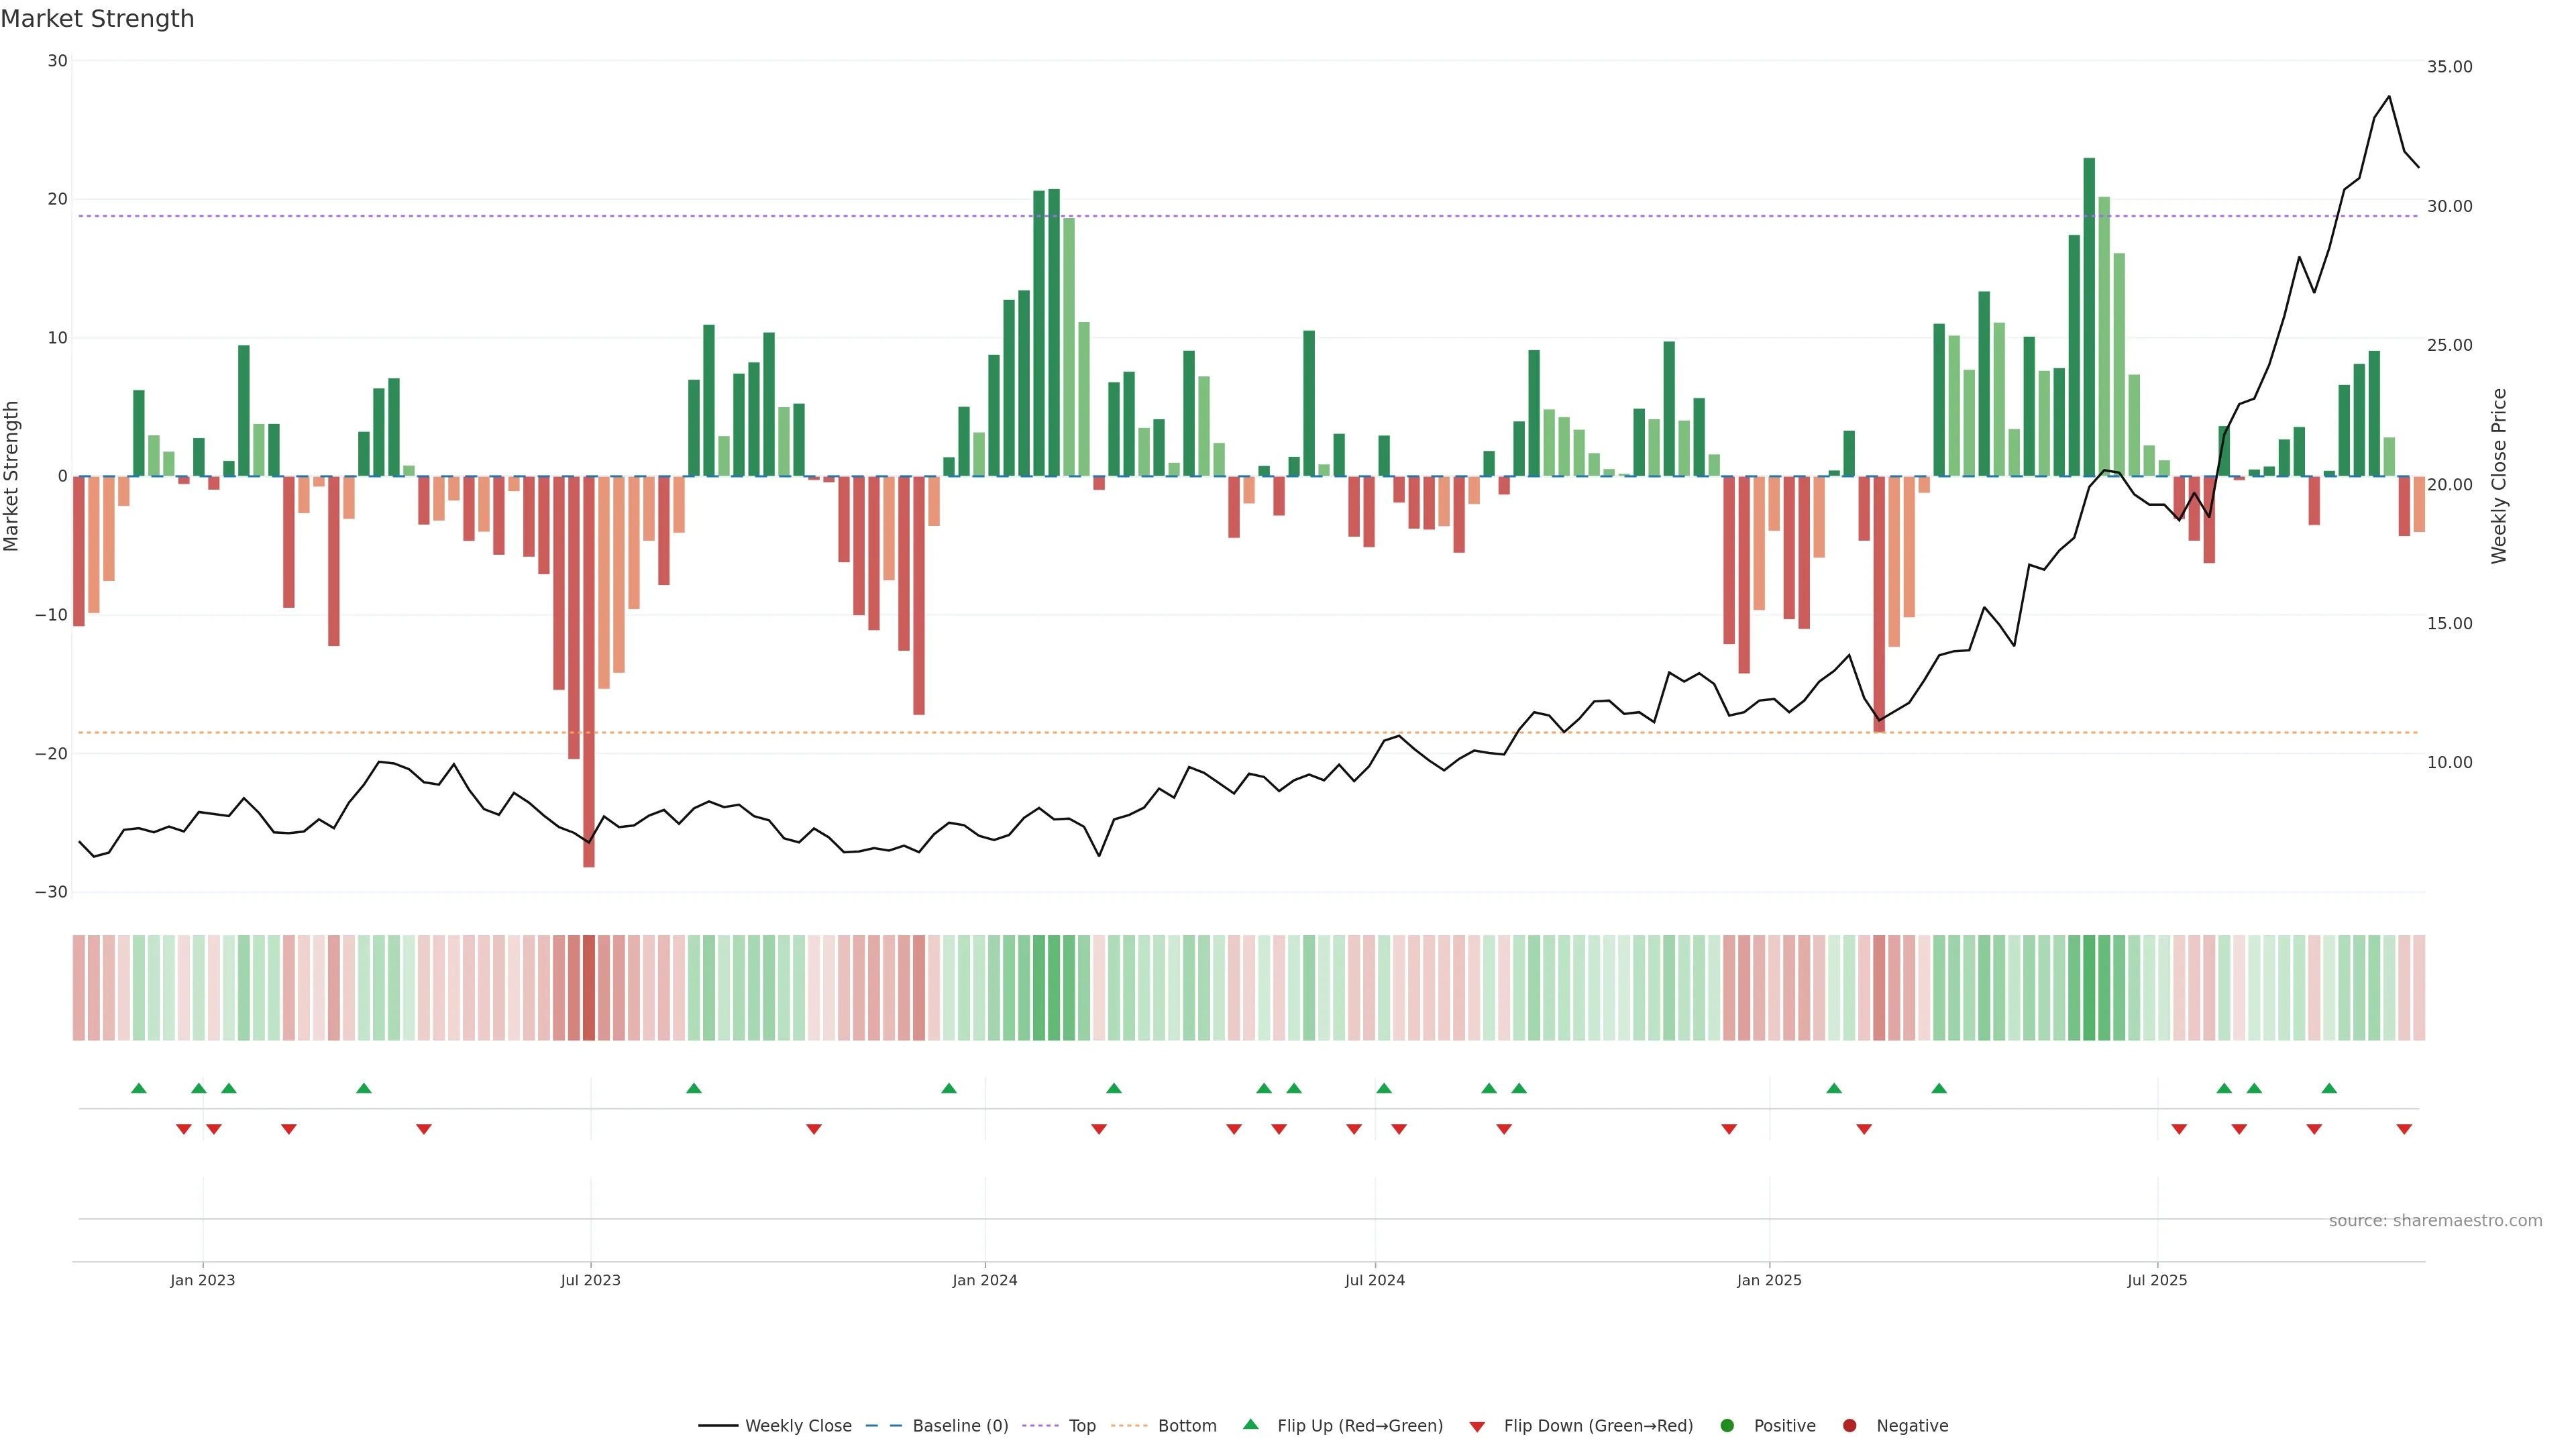Screen dimensions: 2576x1449
Task: Click the darkest red heatmap strip cell
Action: 589,988
